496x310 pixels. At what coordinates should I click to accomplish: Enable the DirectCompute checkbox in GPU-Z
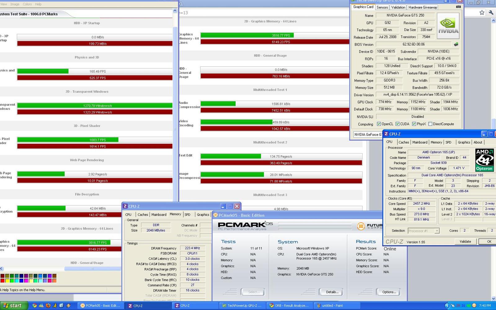(x=430, y=124)
